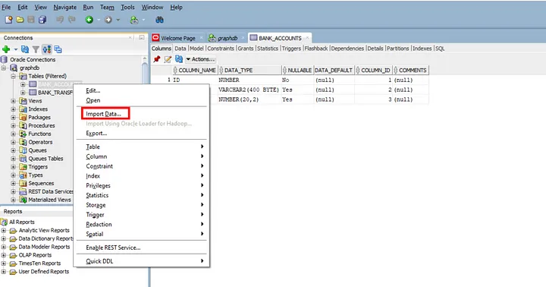Click the Views folder icon
Image resolution: width=546 pixels, height=287 pixels.
(23, 101)
